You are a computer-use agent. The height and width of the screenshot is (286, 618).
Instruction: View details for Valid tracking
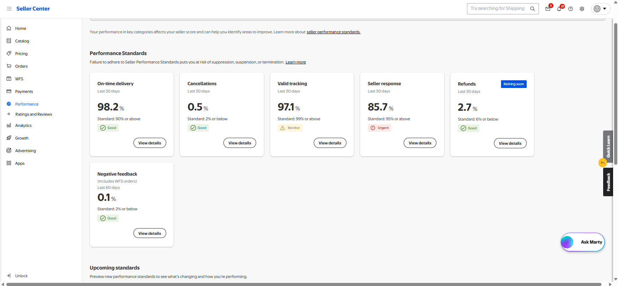pos(330,143)
